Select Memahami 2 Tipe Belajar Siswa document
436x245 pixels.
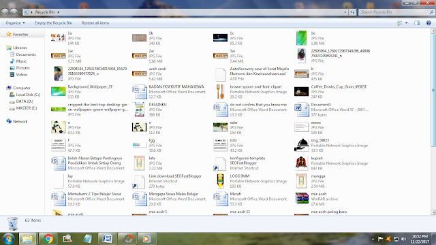pyautogui.click(x=88, y=199)
